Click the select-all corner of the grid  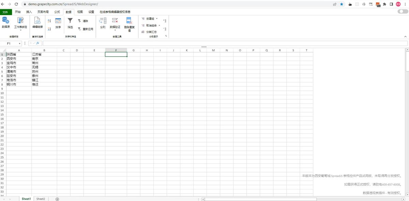pos(3,50)
